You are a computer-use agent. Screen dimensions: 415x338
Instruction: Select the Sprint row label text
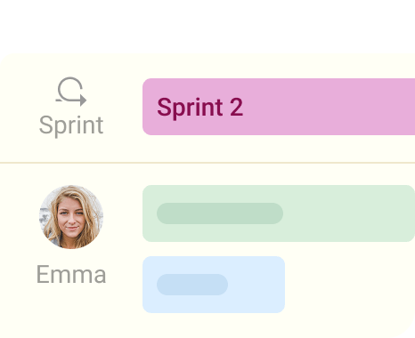[71, 125]
